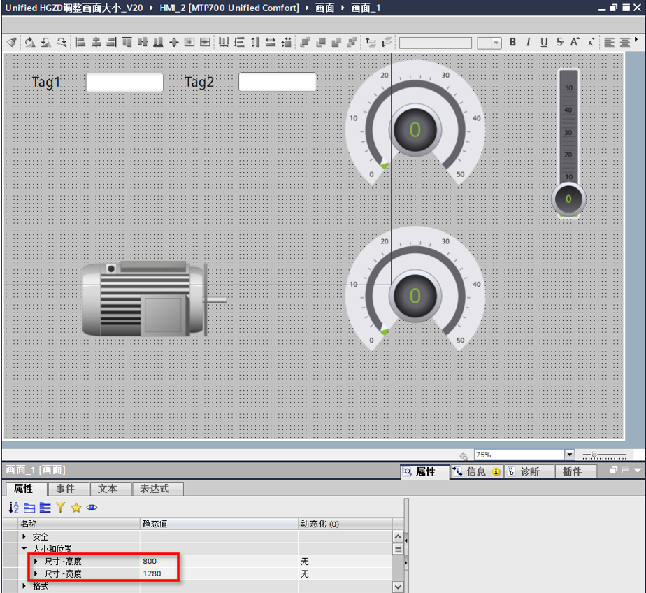Sort properties alphabetically icon
Screen dimensions: 646x593
13,508
